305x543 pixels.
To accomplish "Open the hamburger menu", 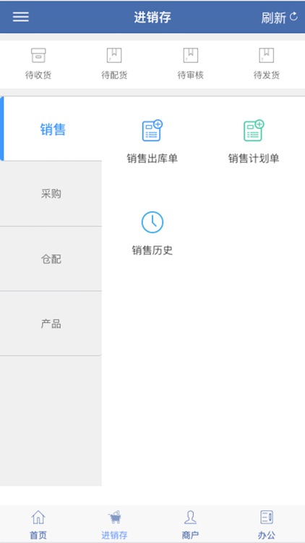I will (x=21, y=17).
